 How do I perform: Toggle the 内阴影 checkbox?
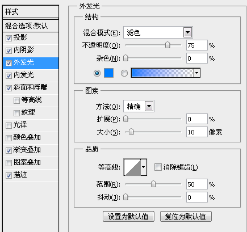tap(9, 50)
